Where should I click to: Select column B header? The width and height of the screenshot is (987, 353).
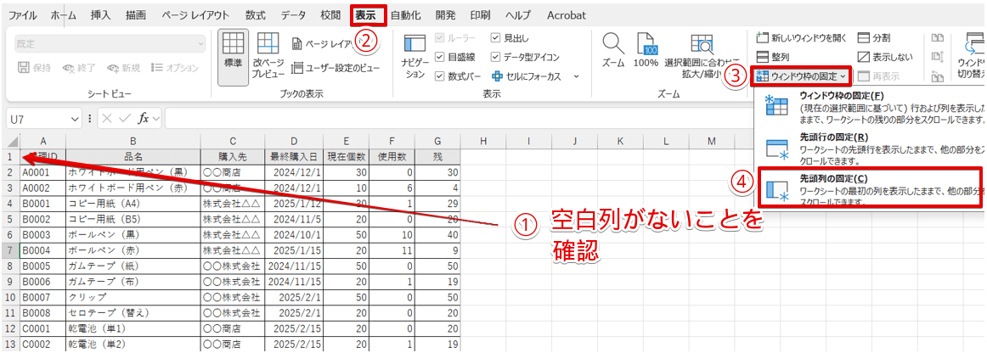(133, 141)
